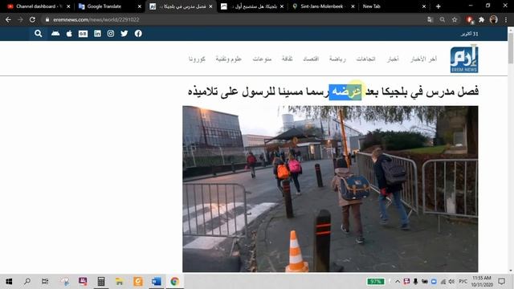Open the رياضة menu item
This screenshot has height=289, width=514.
point(337,59)
